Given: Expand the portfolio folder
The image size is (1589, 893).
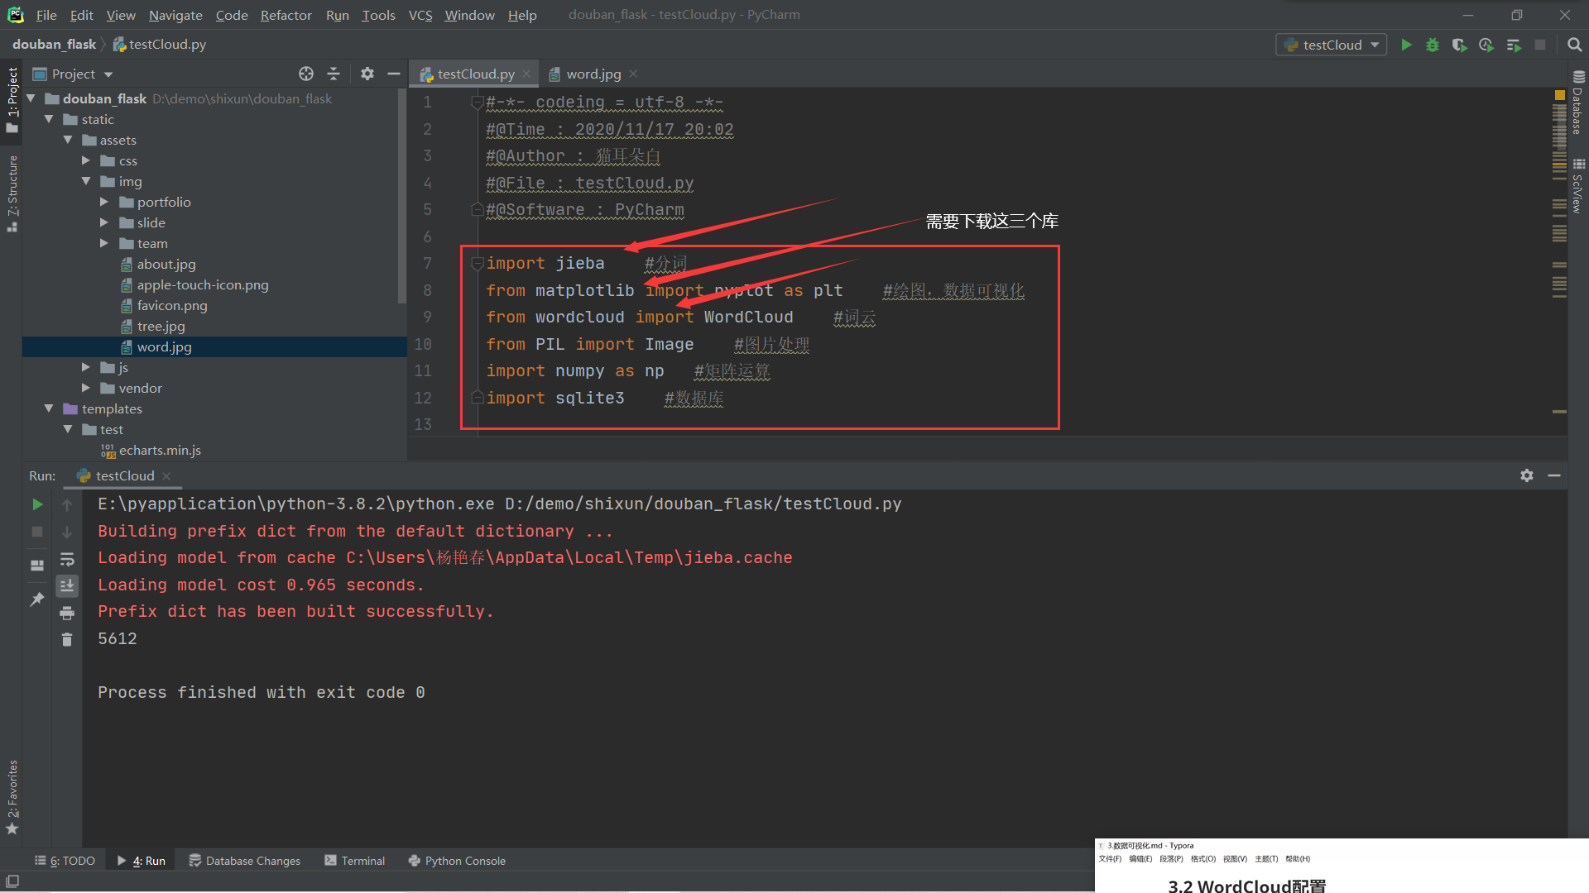Looking at the screenshot, I should [x=104, y=202].
